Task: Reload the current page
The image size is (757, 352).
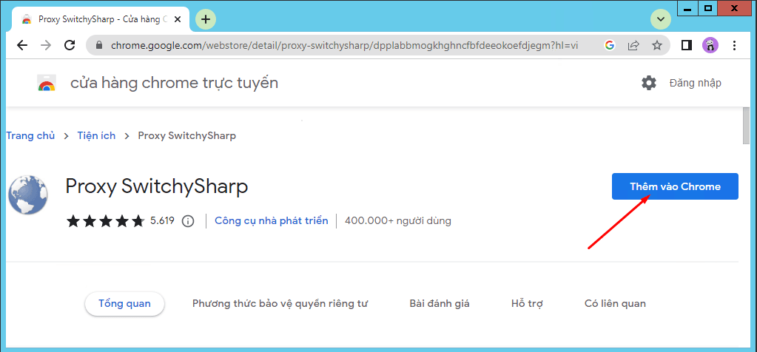Action: pyautogui.click(x=70, y=45)
